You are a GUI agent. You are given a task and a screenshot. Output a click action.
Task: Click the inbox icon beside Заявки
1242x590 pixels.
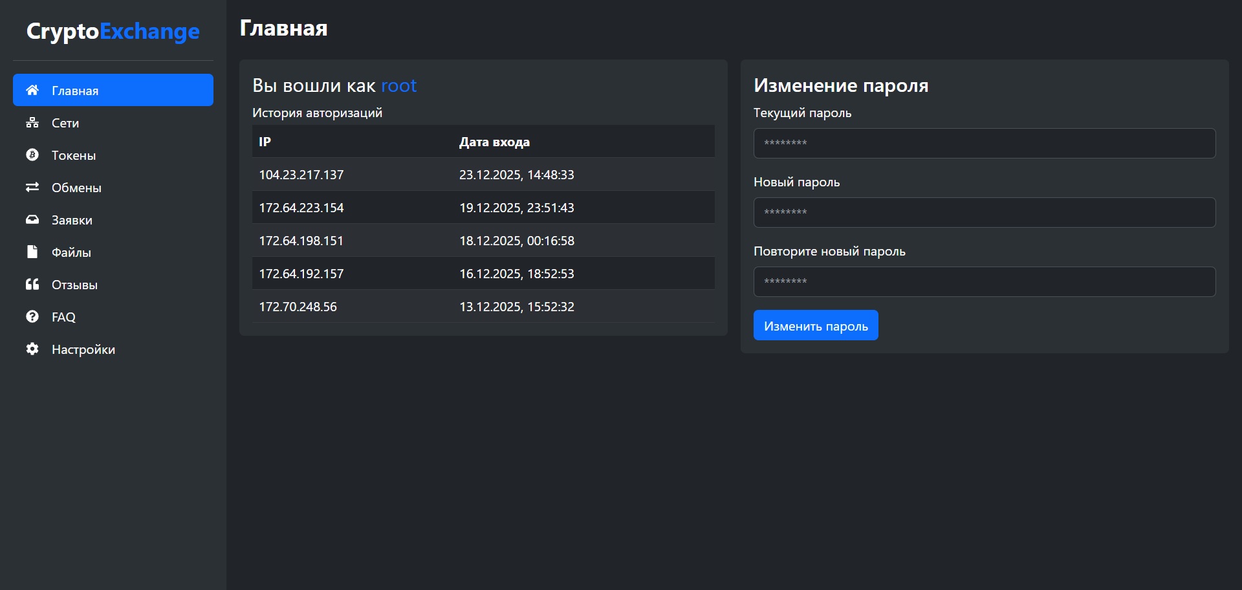point(32,220)
